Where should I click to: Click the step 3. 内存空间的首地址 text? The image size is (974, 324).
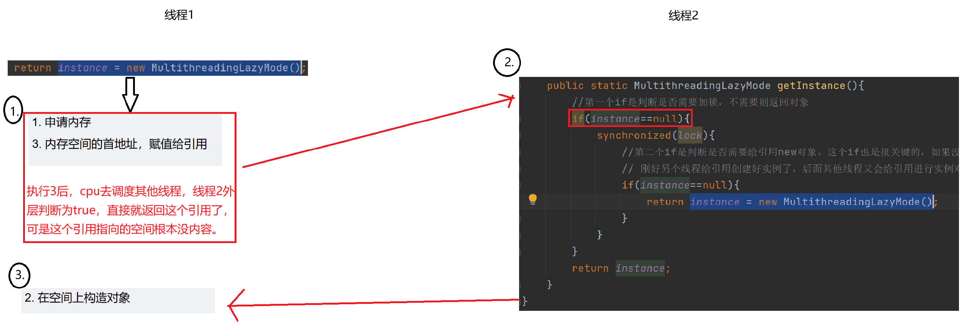tap(120, 144)
